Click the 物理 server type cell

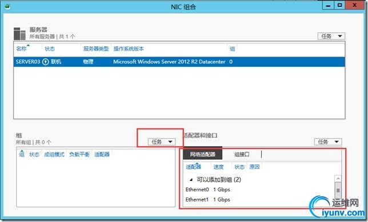tap(88, 62)
